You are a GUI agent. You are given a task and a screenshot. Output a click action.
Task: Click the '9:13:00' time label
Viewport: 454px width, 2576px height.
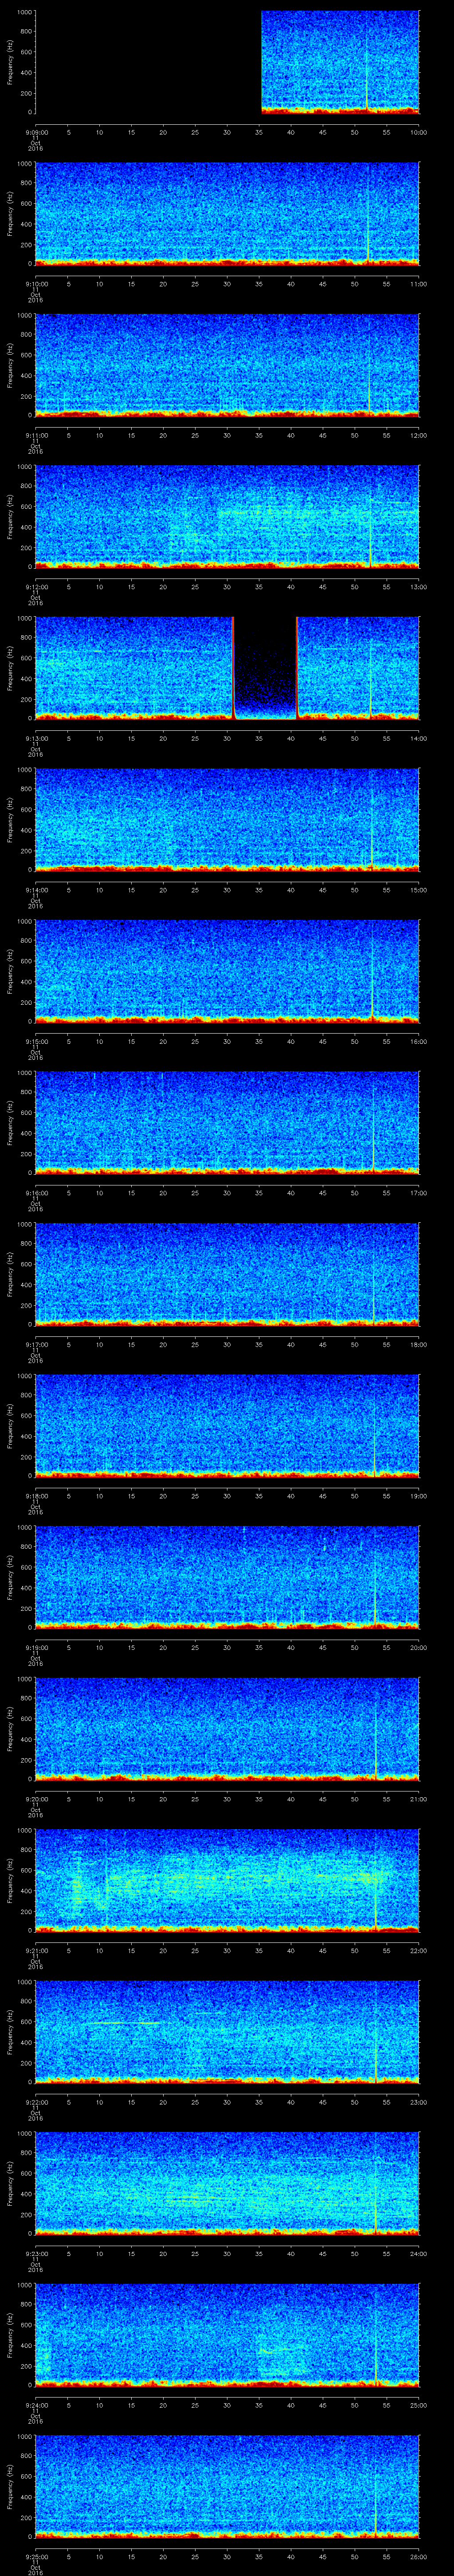pos(36,738)
